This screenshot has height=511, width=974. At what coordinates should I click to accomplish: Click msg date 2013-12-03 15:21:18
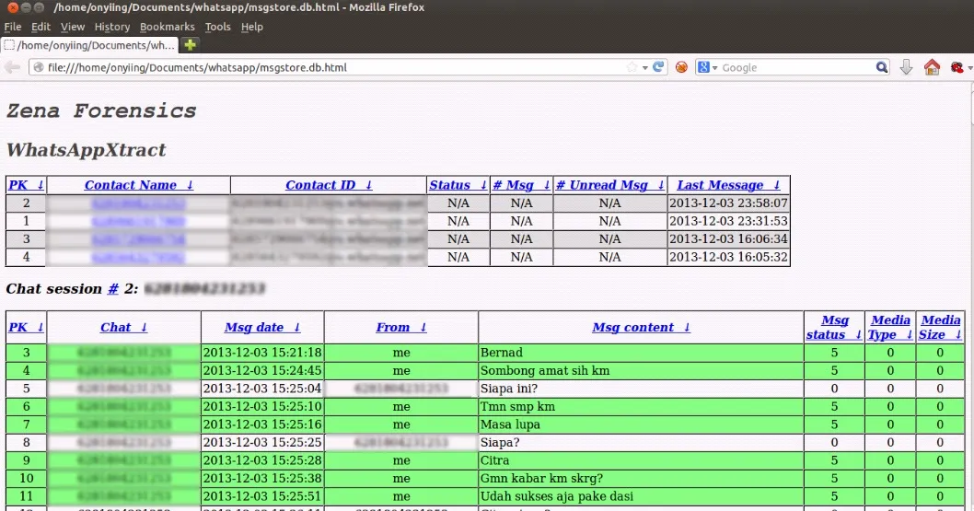(262, 353)
